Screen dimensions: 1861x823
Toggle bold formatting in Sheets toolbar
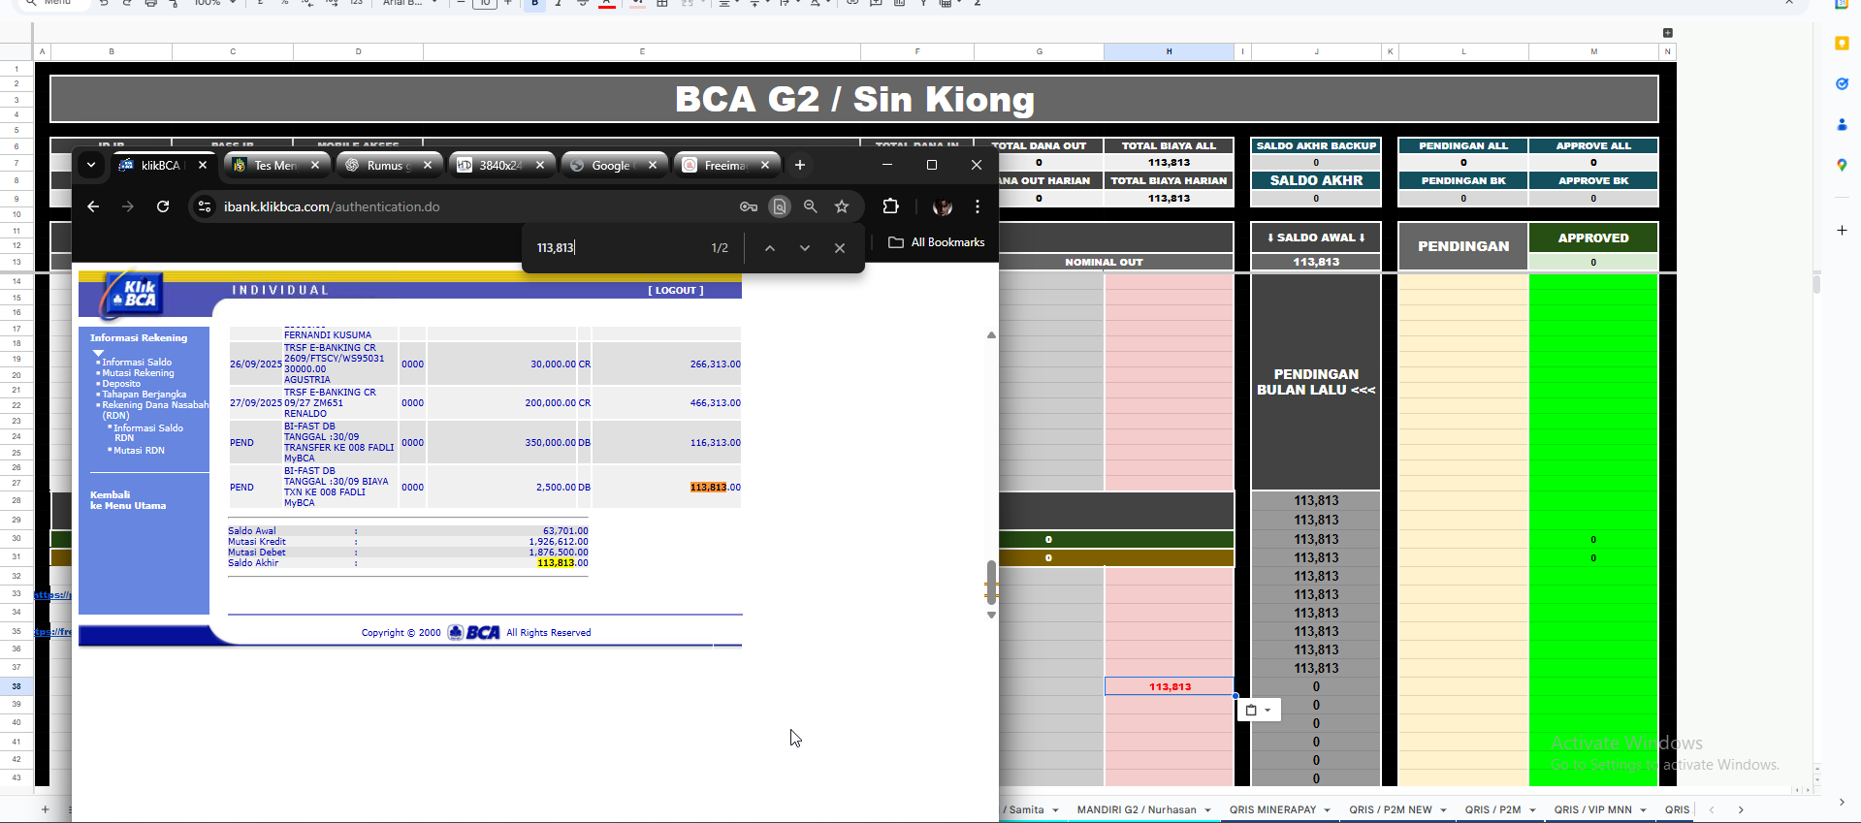point(534,3)
